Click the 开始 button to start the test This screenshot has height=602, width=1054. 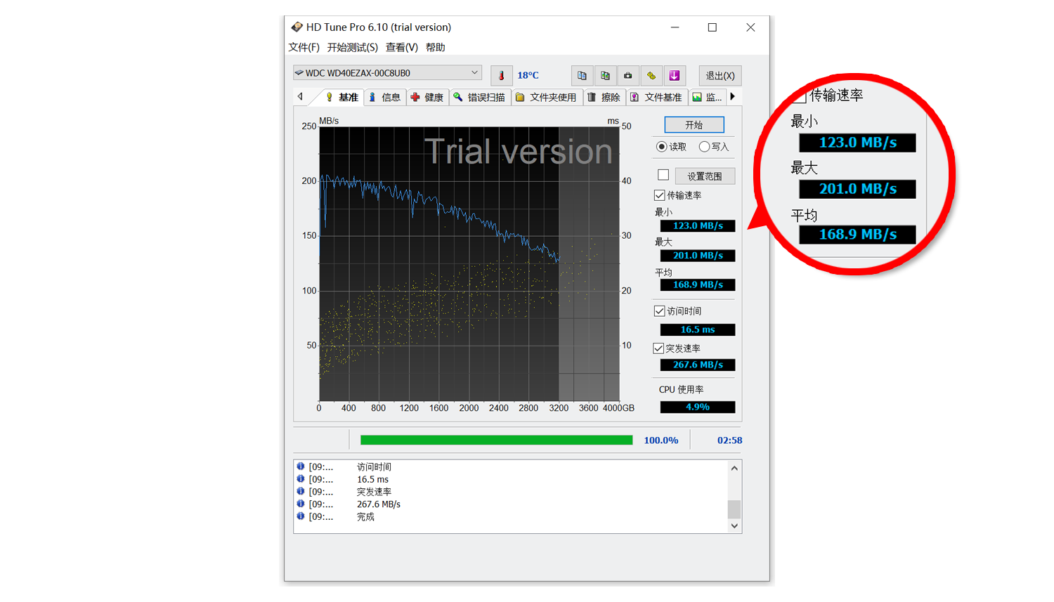694,125
